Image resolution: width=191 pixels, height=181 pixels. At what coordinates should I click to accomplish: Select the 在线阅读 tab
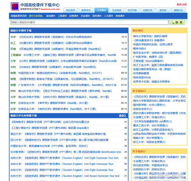[x=117, y=10]
